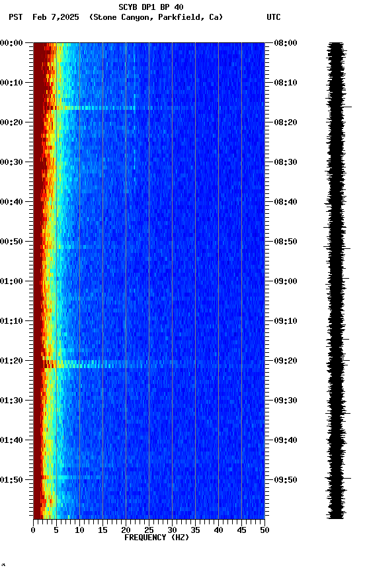
Task: Click the FREQUENCY (HZ) axis label
Action: point(157,538)
